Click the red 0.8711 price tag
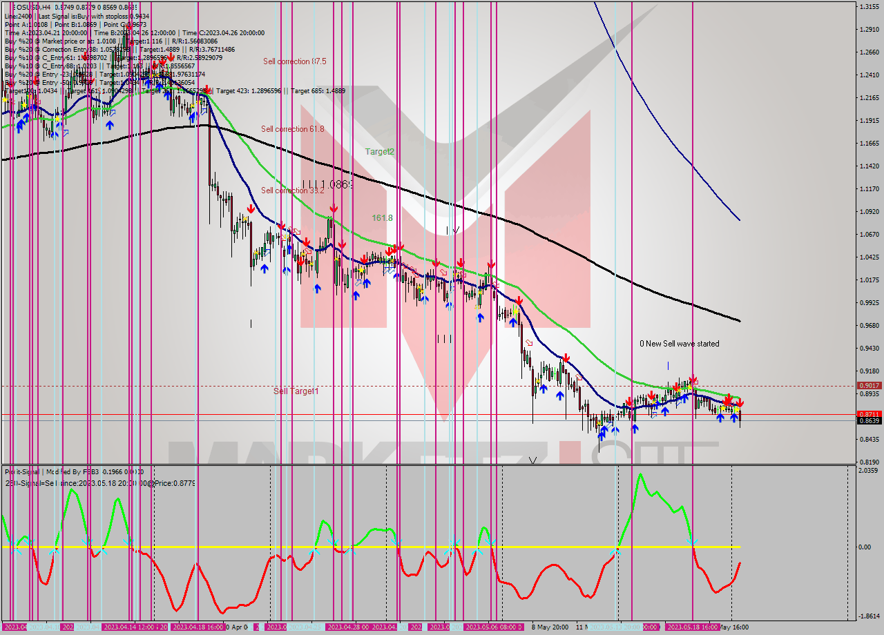This screenshot has width=884, height=635. pyautogui.click(x=869, y=414)
